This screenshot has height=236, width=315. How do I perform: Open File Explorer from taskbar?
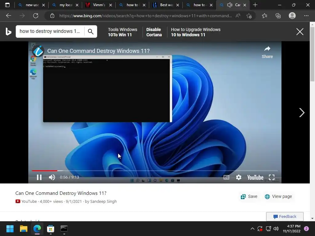click(23, 229)
